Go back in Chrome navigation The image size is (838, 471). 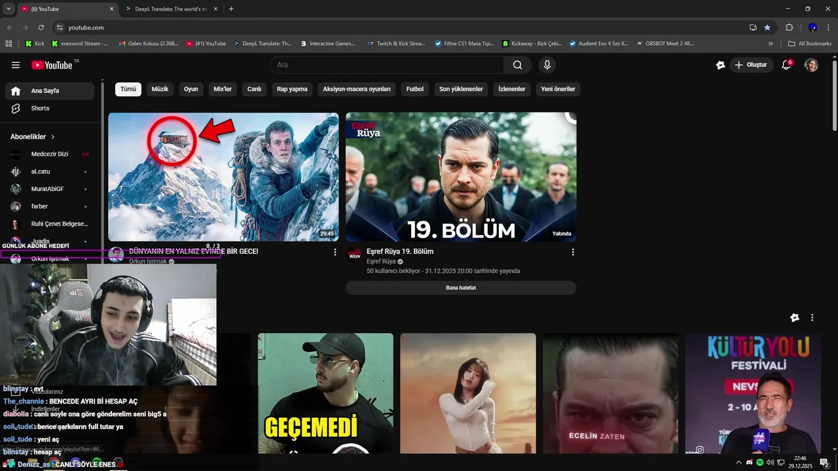coord(9,27)
